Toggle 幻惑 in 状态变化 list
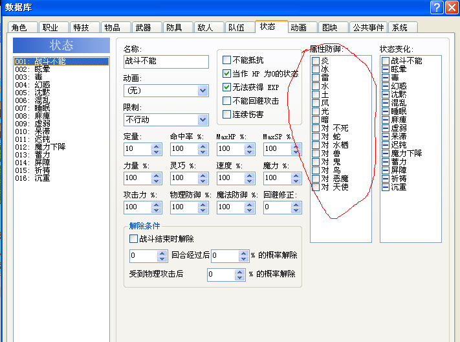The width and height of the screenshot is (460, 342). 386,86
